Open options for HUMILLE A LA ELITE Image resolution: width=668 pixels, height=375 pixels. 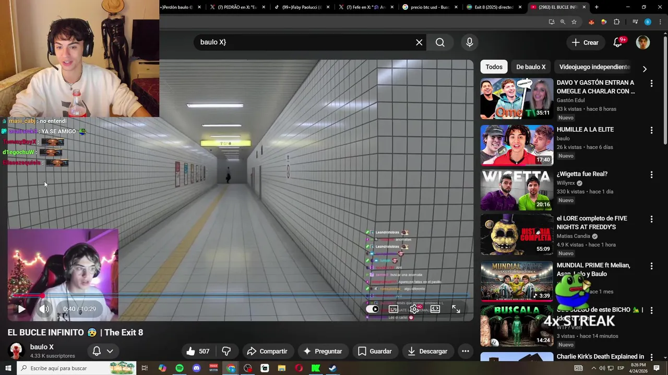pyautogui.click(x=651, y=130)
